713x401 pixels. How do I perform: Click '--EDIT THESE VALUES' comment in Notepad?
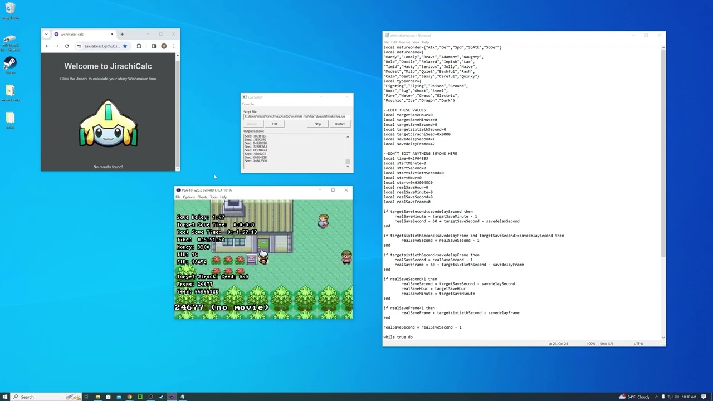pos(405,110)
